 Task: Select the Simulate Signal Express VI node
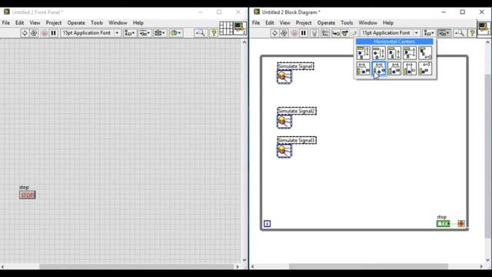[x=284, y=77]
